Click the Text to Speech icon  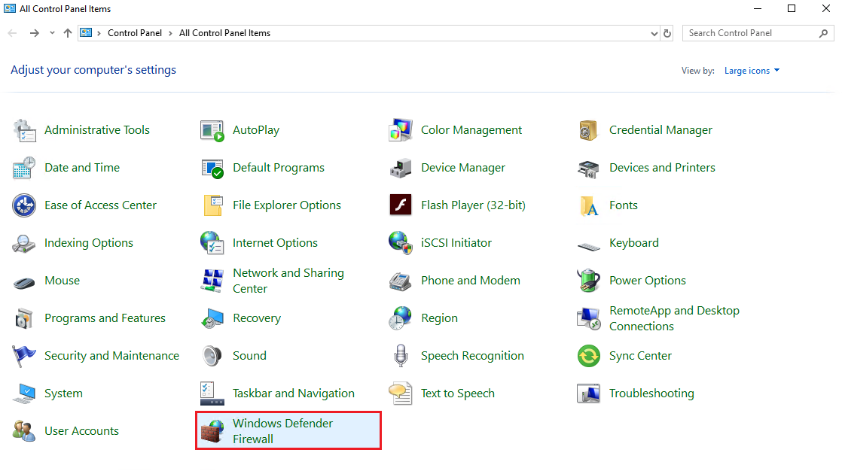coord(401,394)
